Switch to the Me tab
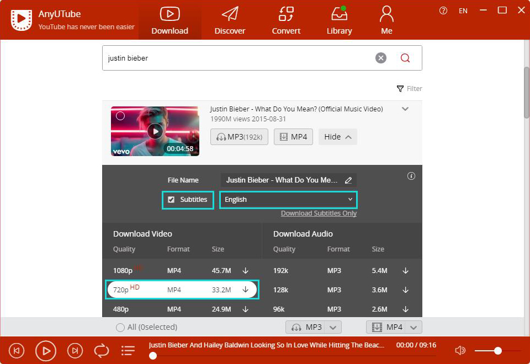The width and height of the screenshot is (530, 364). click(386, 20)
